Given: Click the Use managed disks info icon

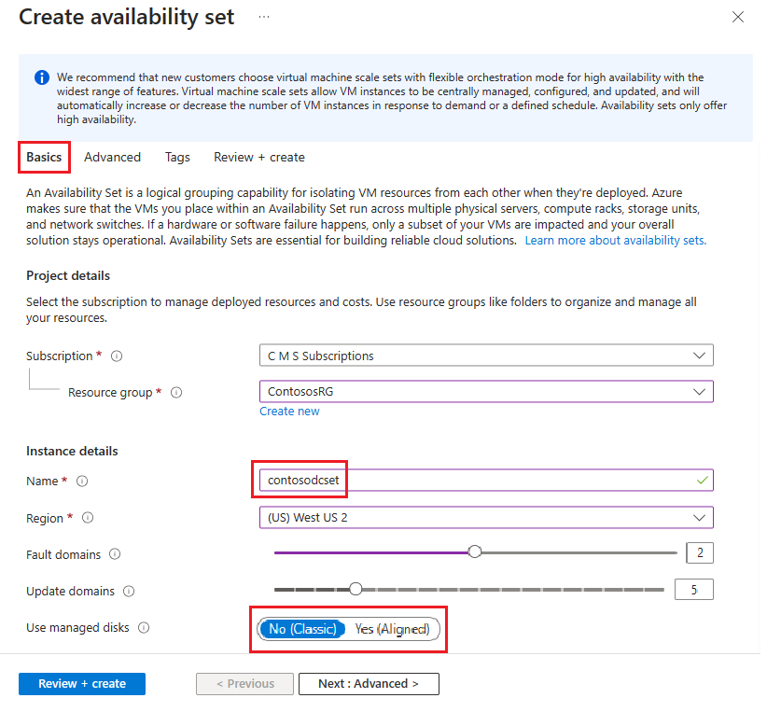Looking at the screenshot, I should (145, 627).
